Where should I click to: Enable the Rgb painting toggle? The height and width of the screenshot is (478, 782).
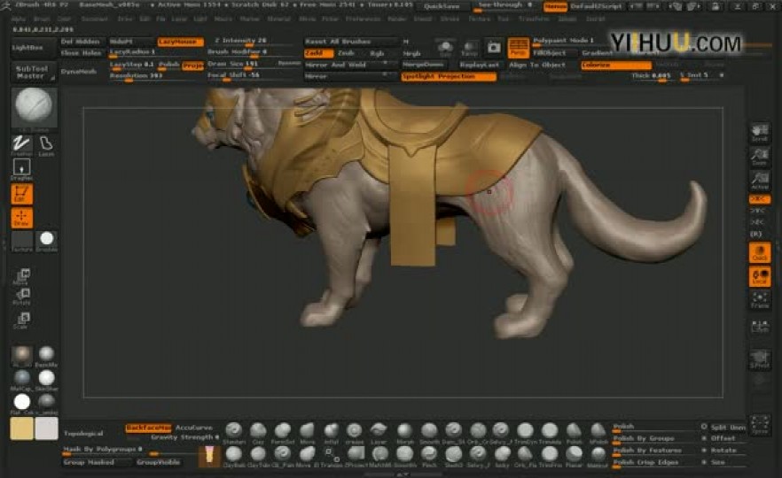click(x=377, y=53)
